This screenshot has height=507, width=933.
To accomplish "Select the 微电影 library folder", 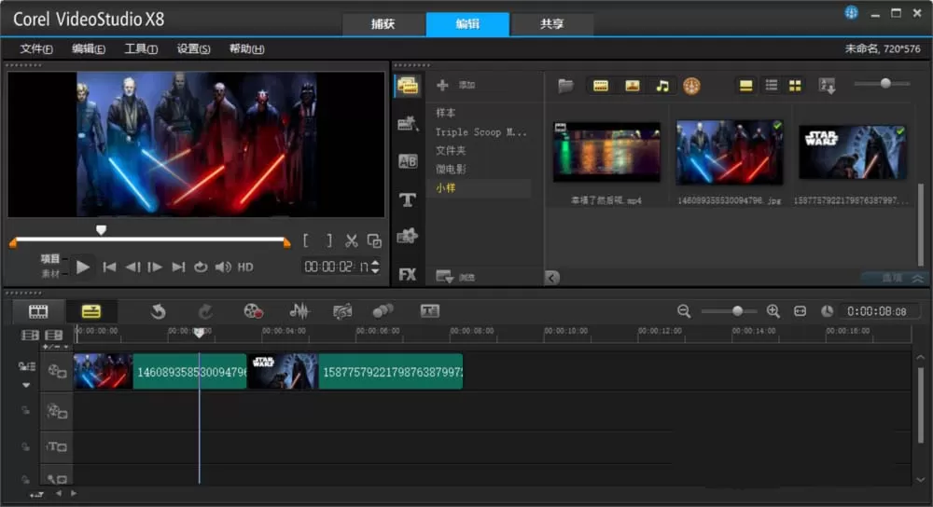I will pos(451,170).
